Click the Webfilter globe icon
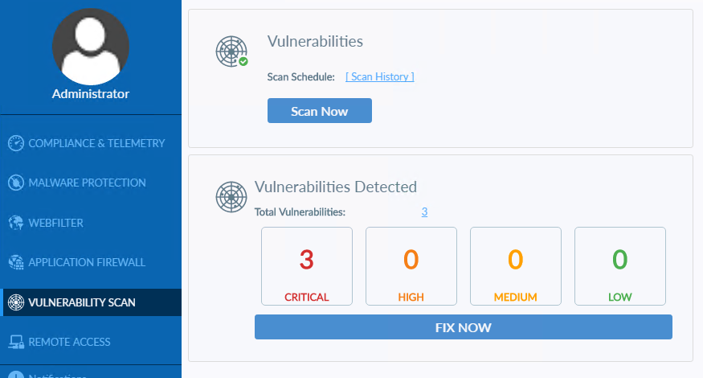Viewport: 703px width, 378px height. tap(16, 223)
